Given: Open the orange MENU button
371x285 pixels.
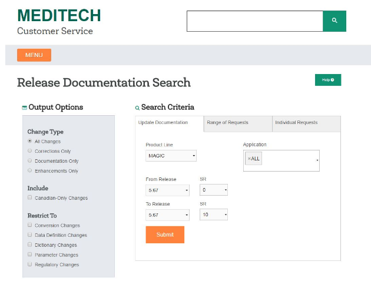Looking at the screenshot, I should (34, 55).
